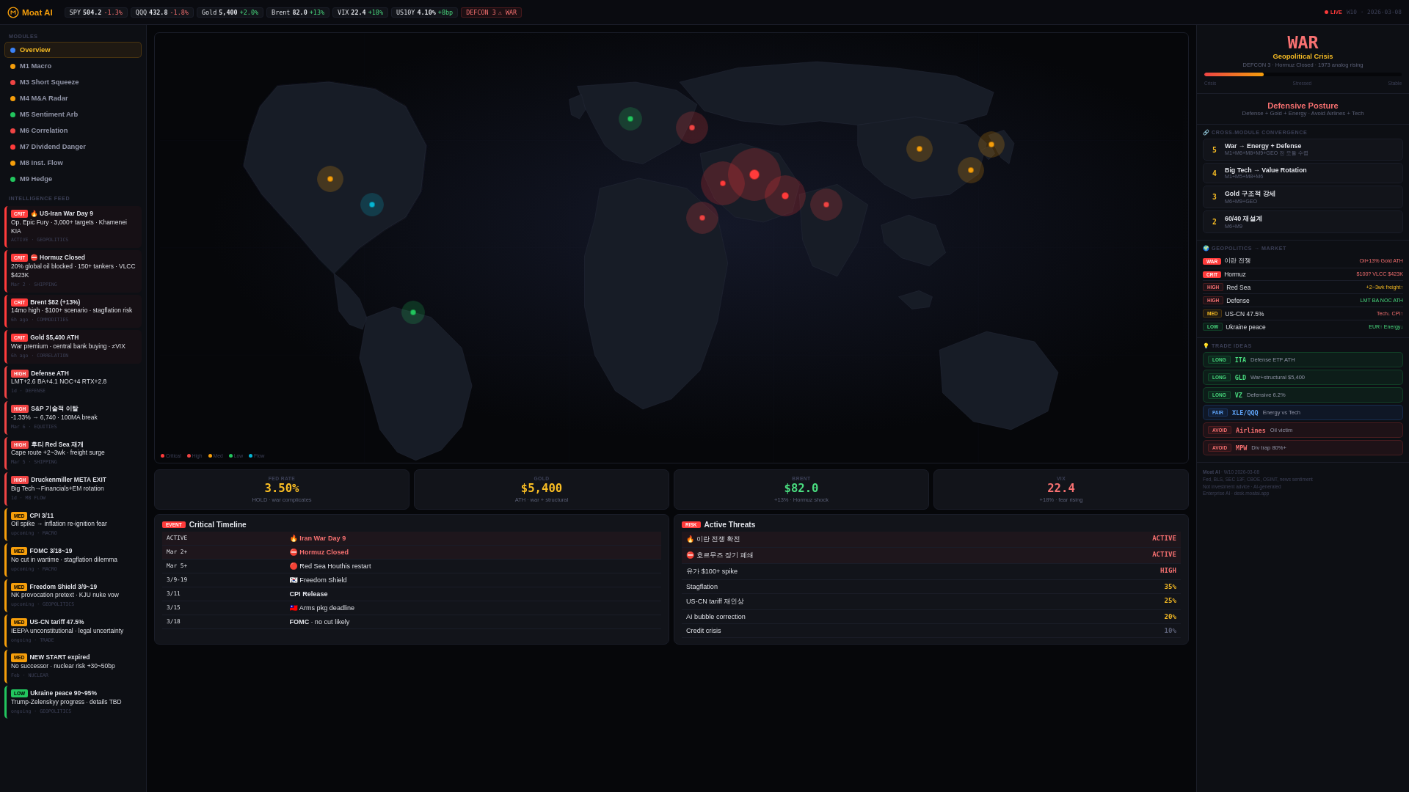
Task: Open Freedom Shield 3/9~19 feed item
Action: (73, 595)
